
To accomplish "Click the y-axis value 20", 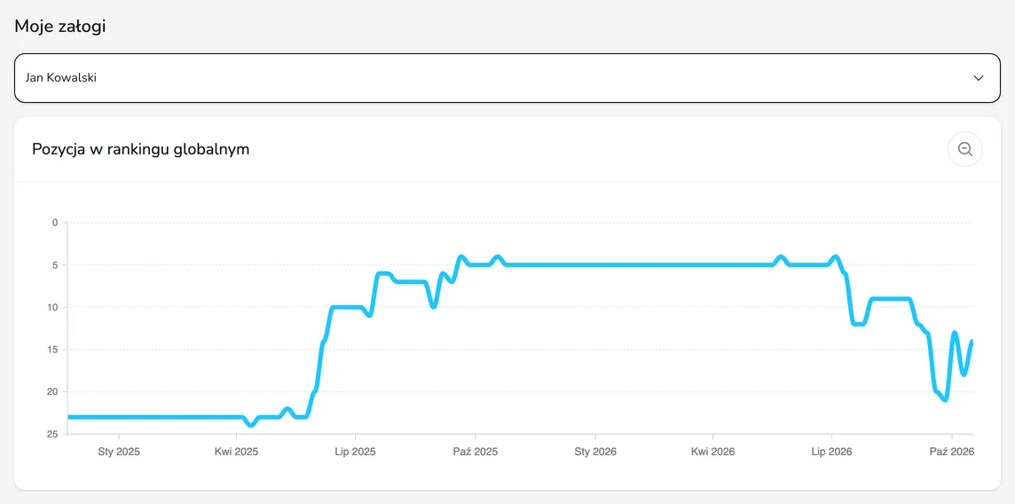I will click(x=53, y=392).
